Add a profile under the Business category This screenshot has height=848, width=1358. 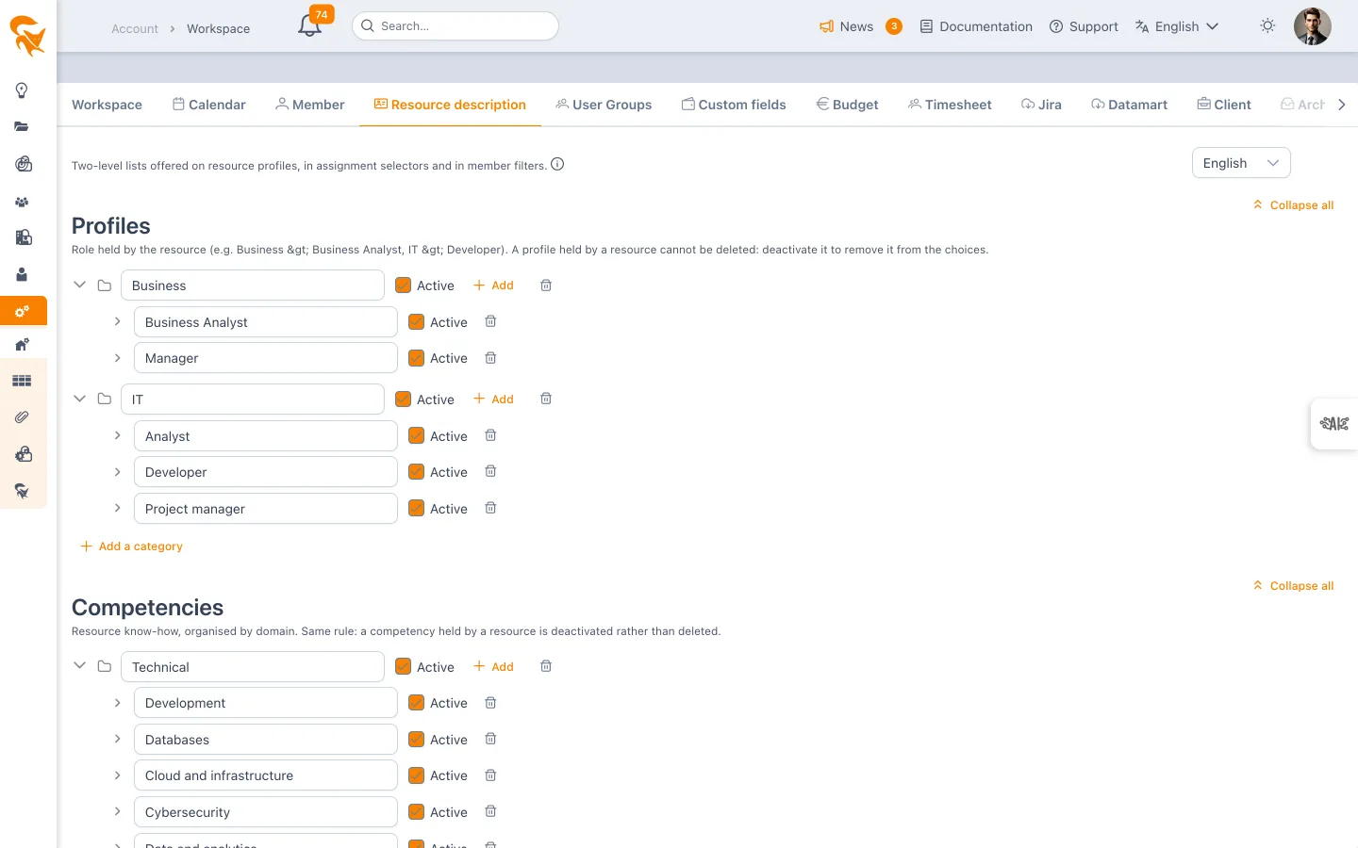493,285
